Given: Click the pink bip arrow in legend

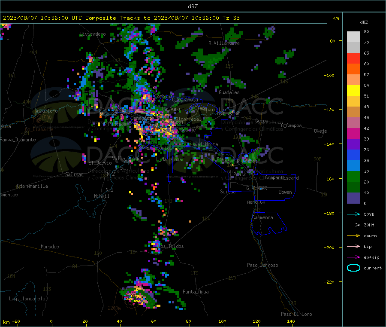Looking at the screenshot, I should [x=353, y=246].
